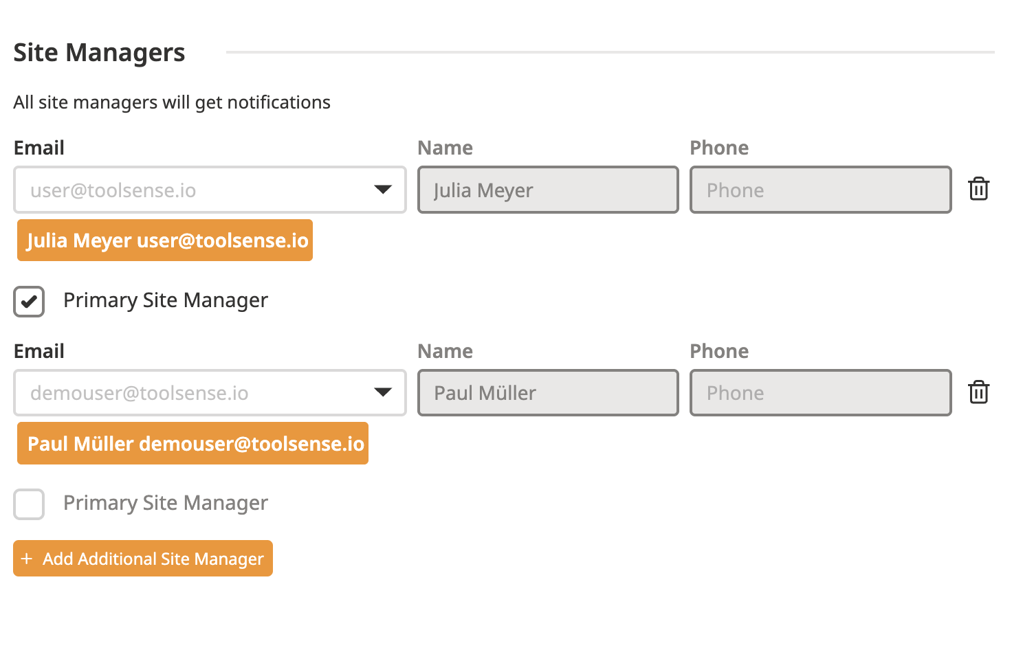1034x650 pixels.
Task: Click Primary Site Manager label under Paul Müller
Action: coord(165,503)
